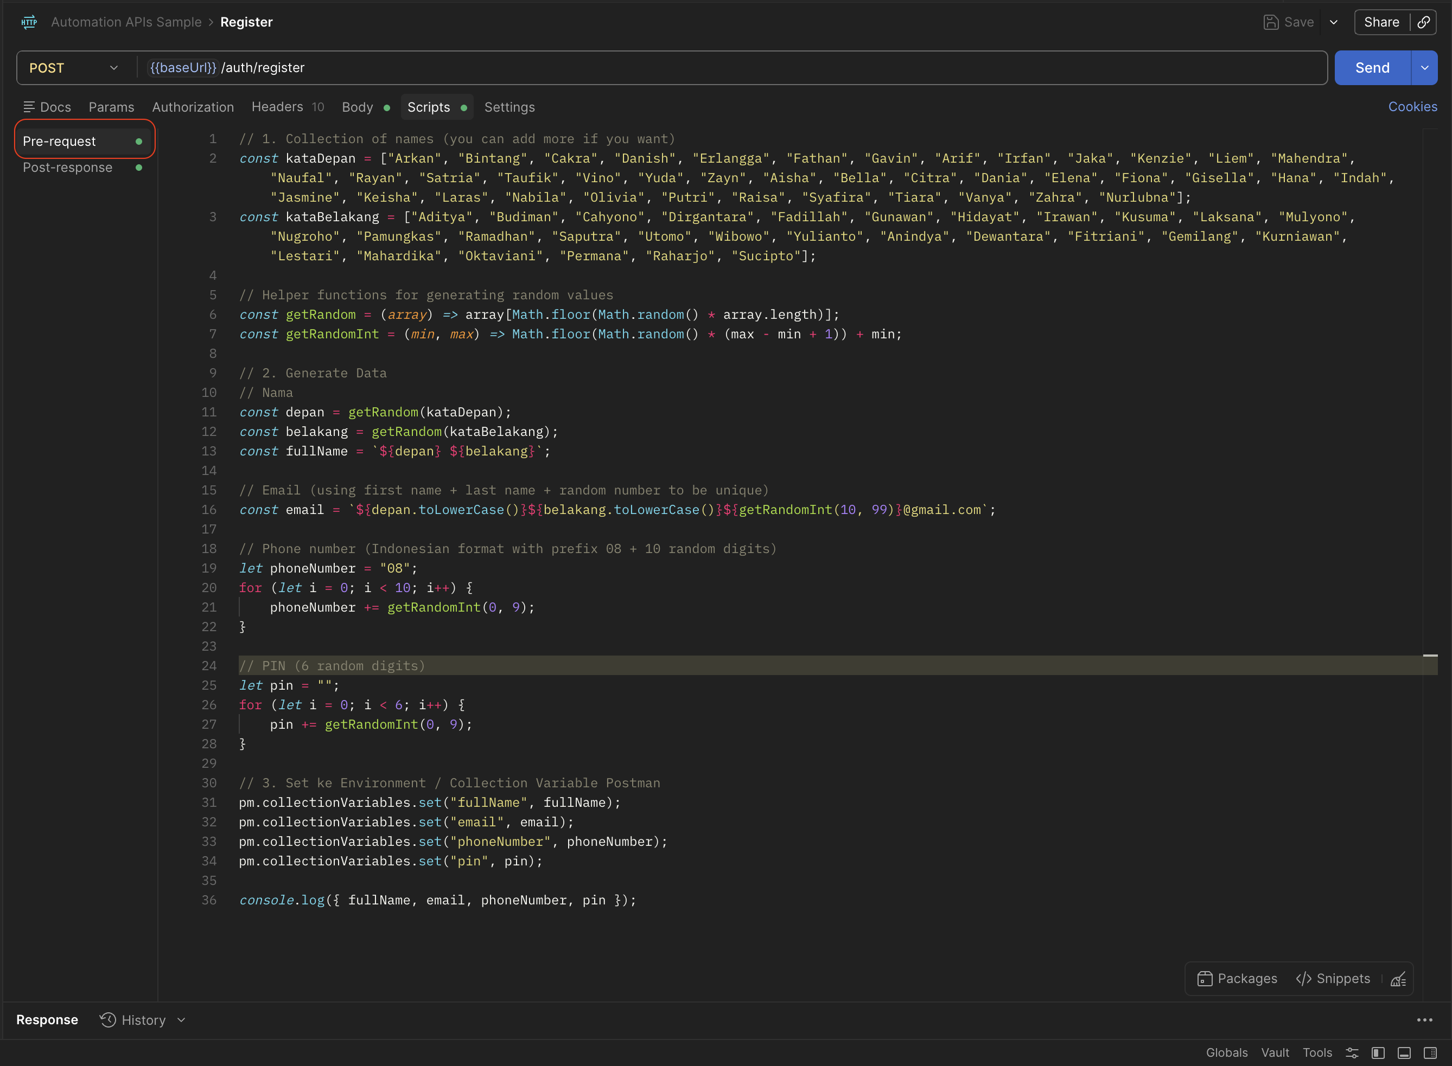The image size is (1452, 1066).
Task: Expand the Send button options arrow
Action: (x=1424, y=68)
